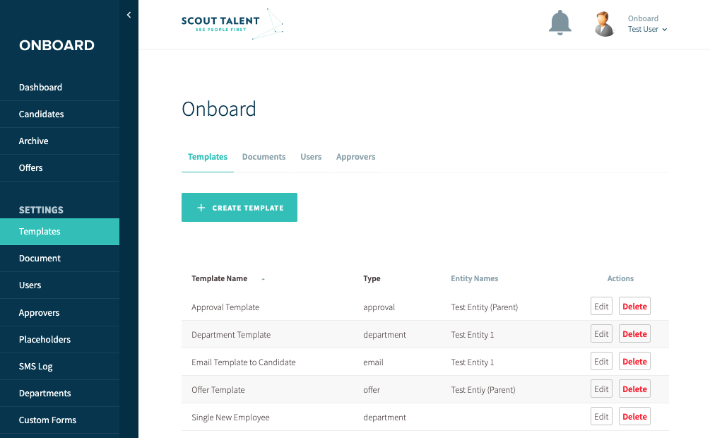Click 'Test Entity (Parent)' entity cell

click(x=484, y=307)
